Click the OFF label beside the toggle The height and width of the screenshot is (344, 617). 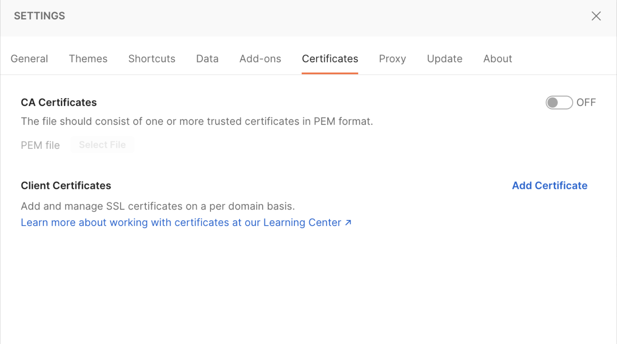click(586, 102)
